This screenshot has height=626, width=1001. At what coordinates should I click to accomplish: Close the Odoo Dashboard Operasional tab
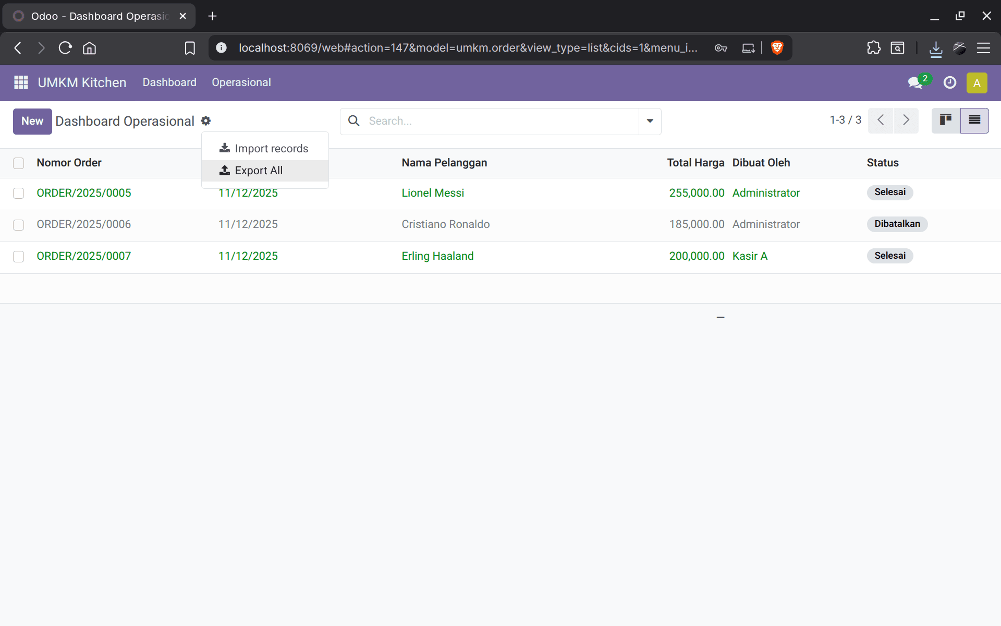(182, 16)
